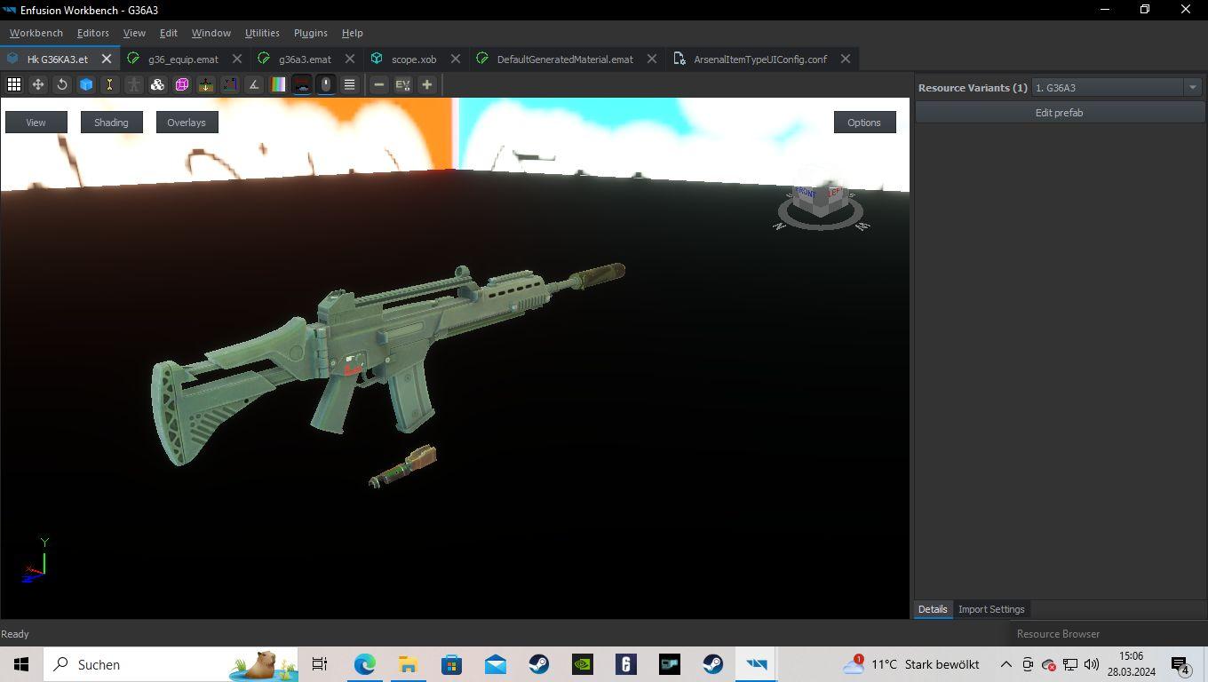Open the viewport Options button
Image resolution: width=1208 pixels, height=682 pixels.
click(864, 123)
